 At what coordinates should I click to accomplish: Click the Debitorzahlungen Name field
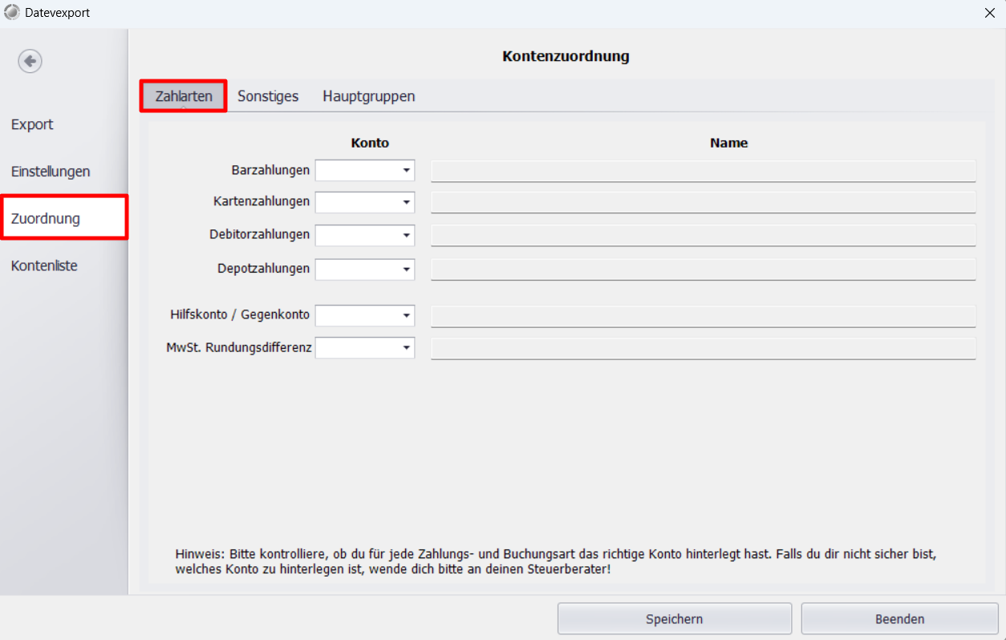704,236
